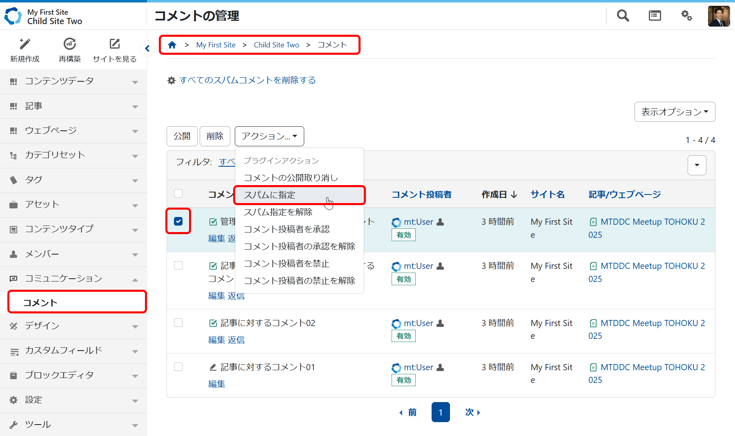The image size is (735, 436).
Task: Click the 新規作成 pencil icon
Action: point(25,44)
